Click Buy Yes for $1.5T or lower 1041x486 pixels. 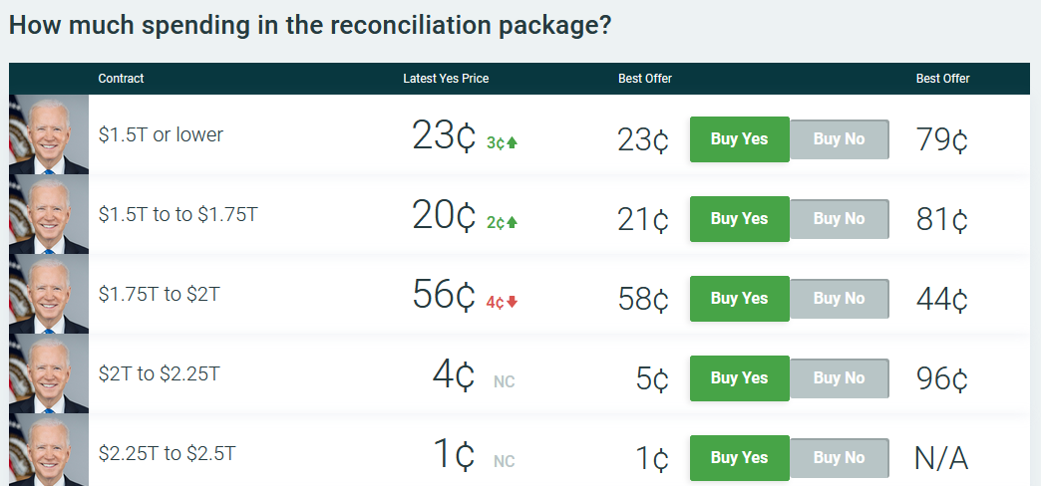[x=740, y=139]
